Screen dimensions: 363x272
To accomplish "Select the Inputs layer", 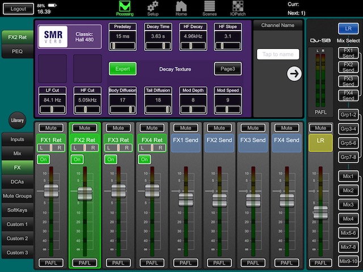I will point(18,139).
